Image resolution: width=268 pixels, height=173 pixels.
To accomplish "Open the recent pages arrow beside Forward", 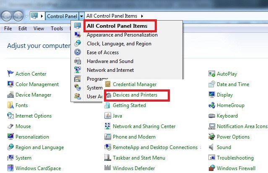I will 26,16.
